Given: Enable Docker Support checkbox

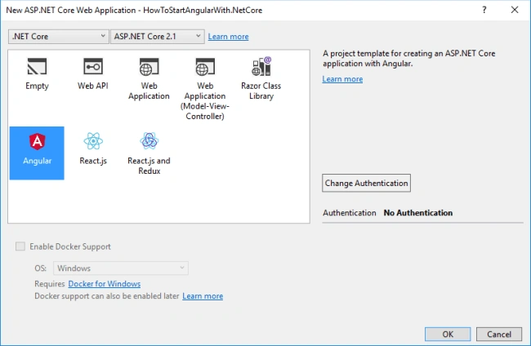Looking at the screenshot, I should 20,246.
